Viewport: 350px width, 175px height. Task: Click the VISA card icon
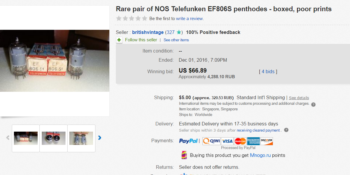(227, 141)
